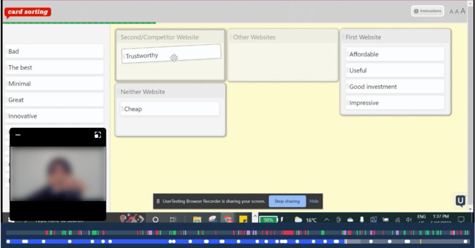Minimize the webcam preview panel

click(18, 135)
